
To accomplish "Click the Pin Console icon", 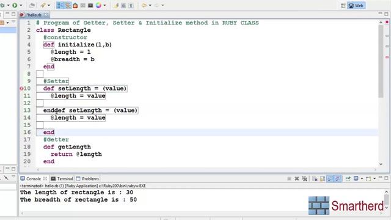I will 348,178.
